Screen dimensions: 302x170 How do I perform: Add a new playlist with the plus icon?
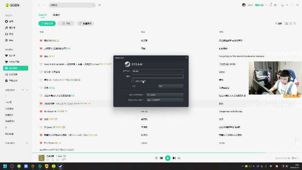point(23,90)
